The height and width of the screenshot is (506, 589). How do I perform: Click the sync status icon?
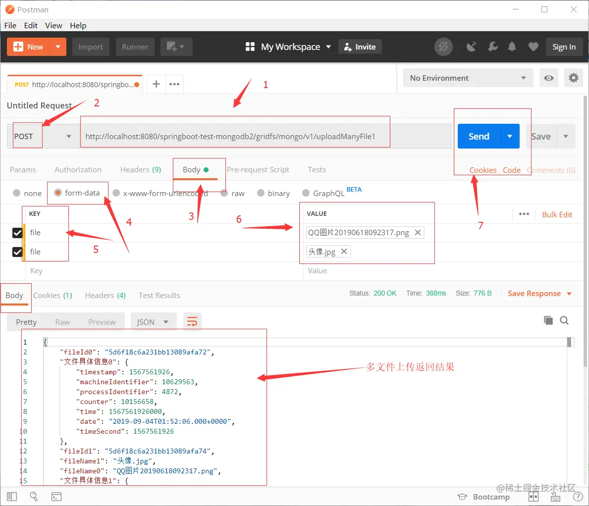point(443,47)
